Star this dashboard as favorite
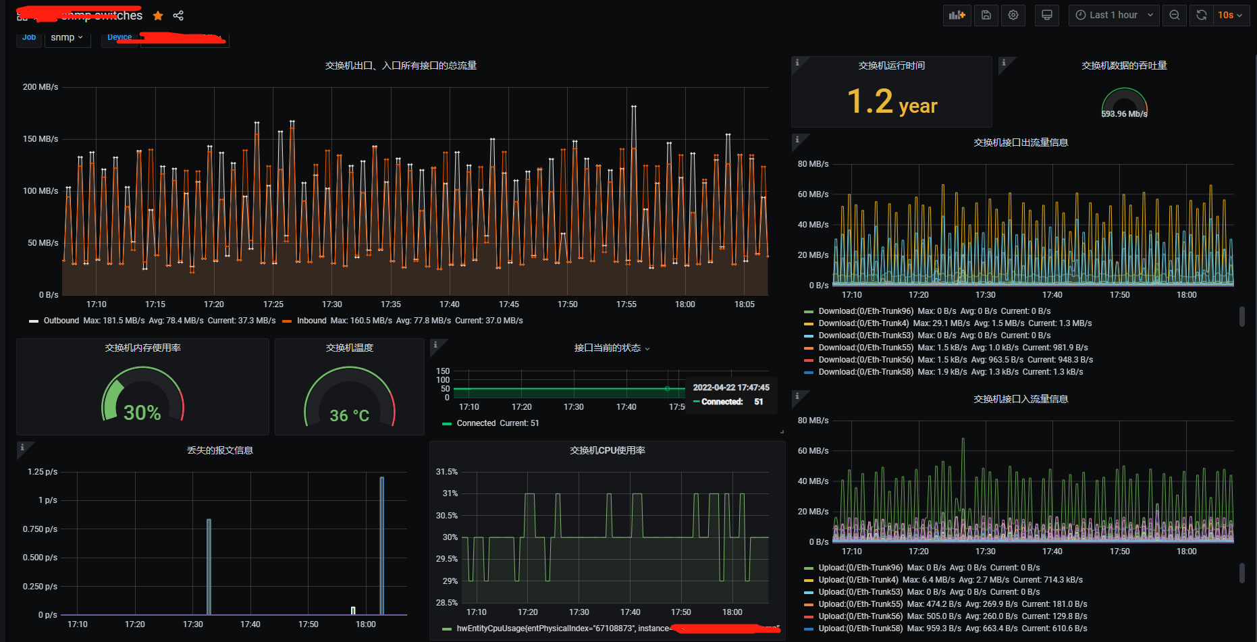 158,16
